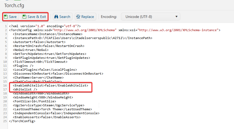Click line number 25 in the gutter
The height and width of the screenshot is (129, 234).
5,121
